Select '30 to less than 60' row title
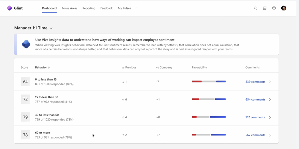 tap(47, 115)
